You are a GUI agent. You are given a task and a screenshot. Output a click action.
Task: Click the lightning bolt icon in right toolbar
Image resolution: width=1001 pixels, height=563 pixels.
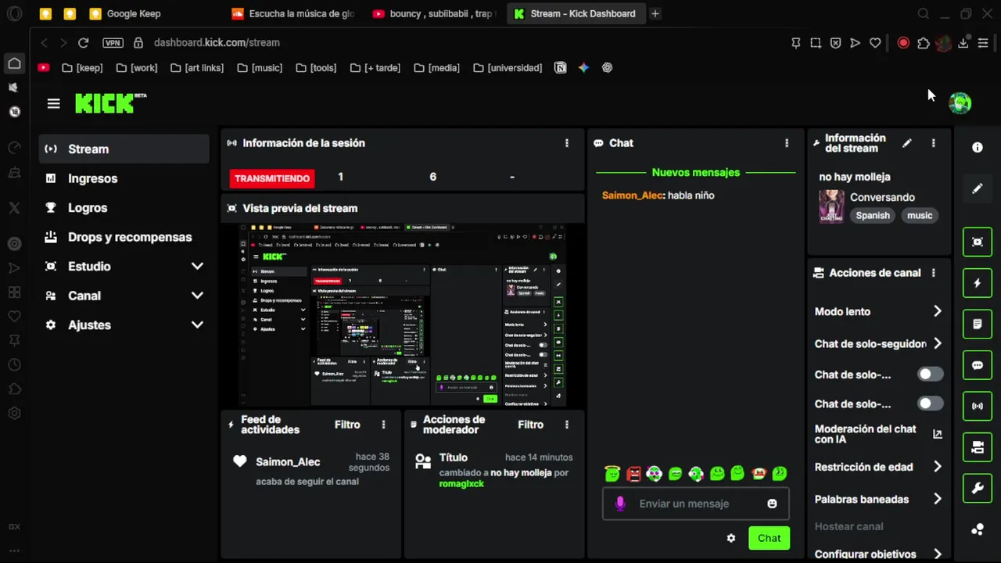point(978,283)
